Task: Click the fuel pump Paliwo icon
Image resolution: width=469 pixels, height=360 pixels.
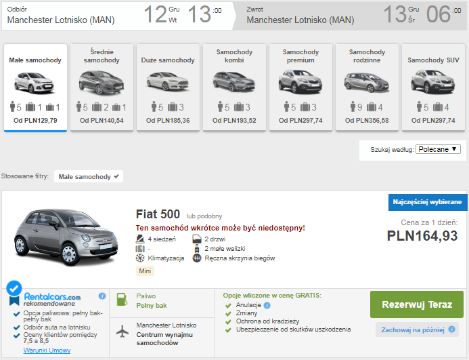Action: pos(122,300)
